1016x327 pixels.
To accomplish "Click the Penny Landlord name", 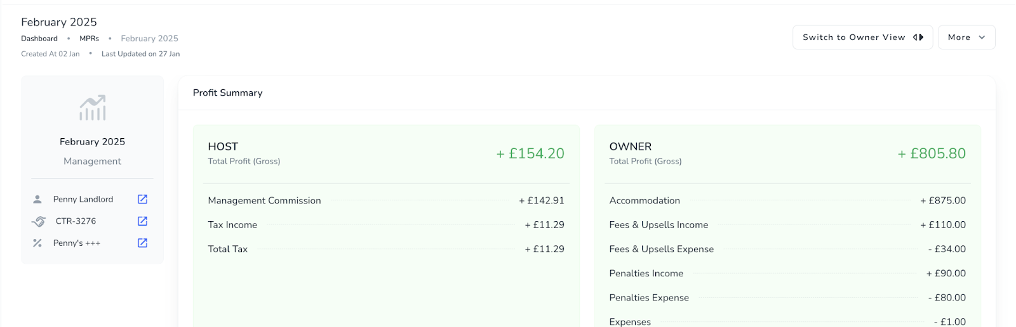I will pyautogui.click(x=83, y=199).
